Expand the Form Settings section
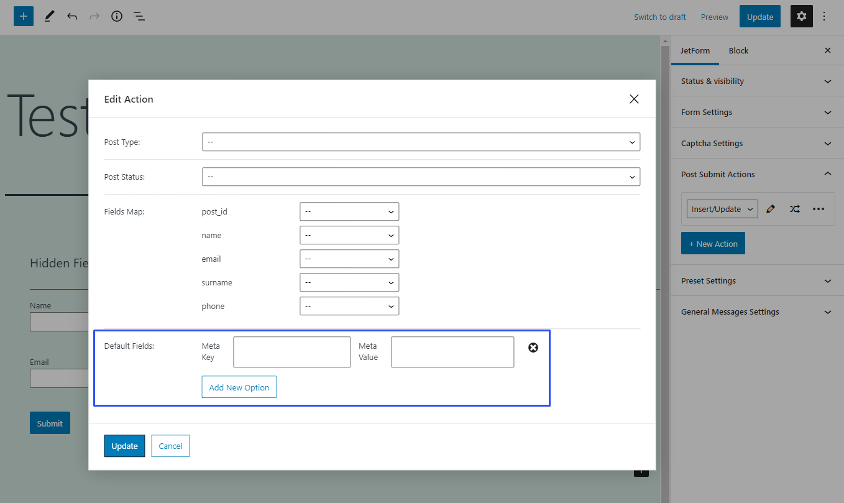This screenshot has width=844, height=503. [x=827, y=112]
